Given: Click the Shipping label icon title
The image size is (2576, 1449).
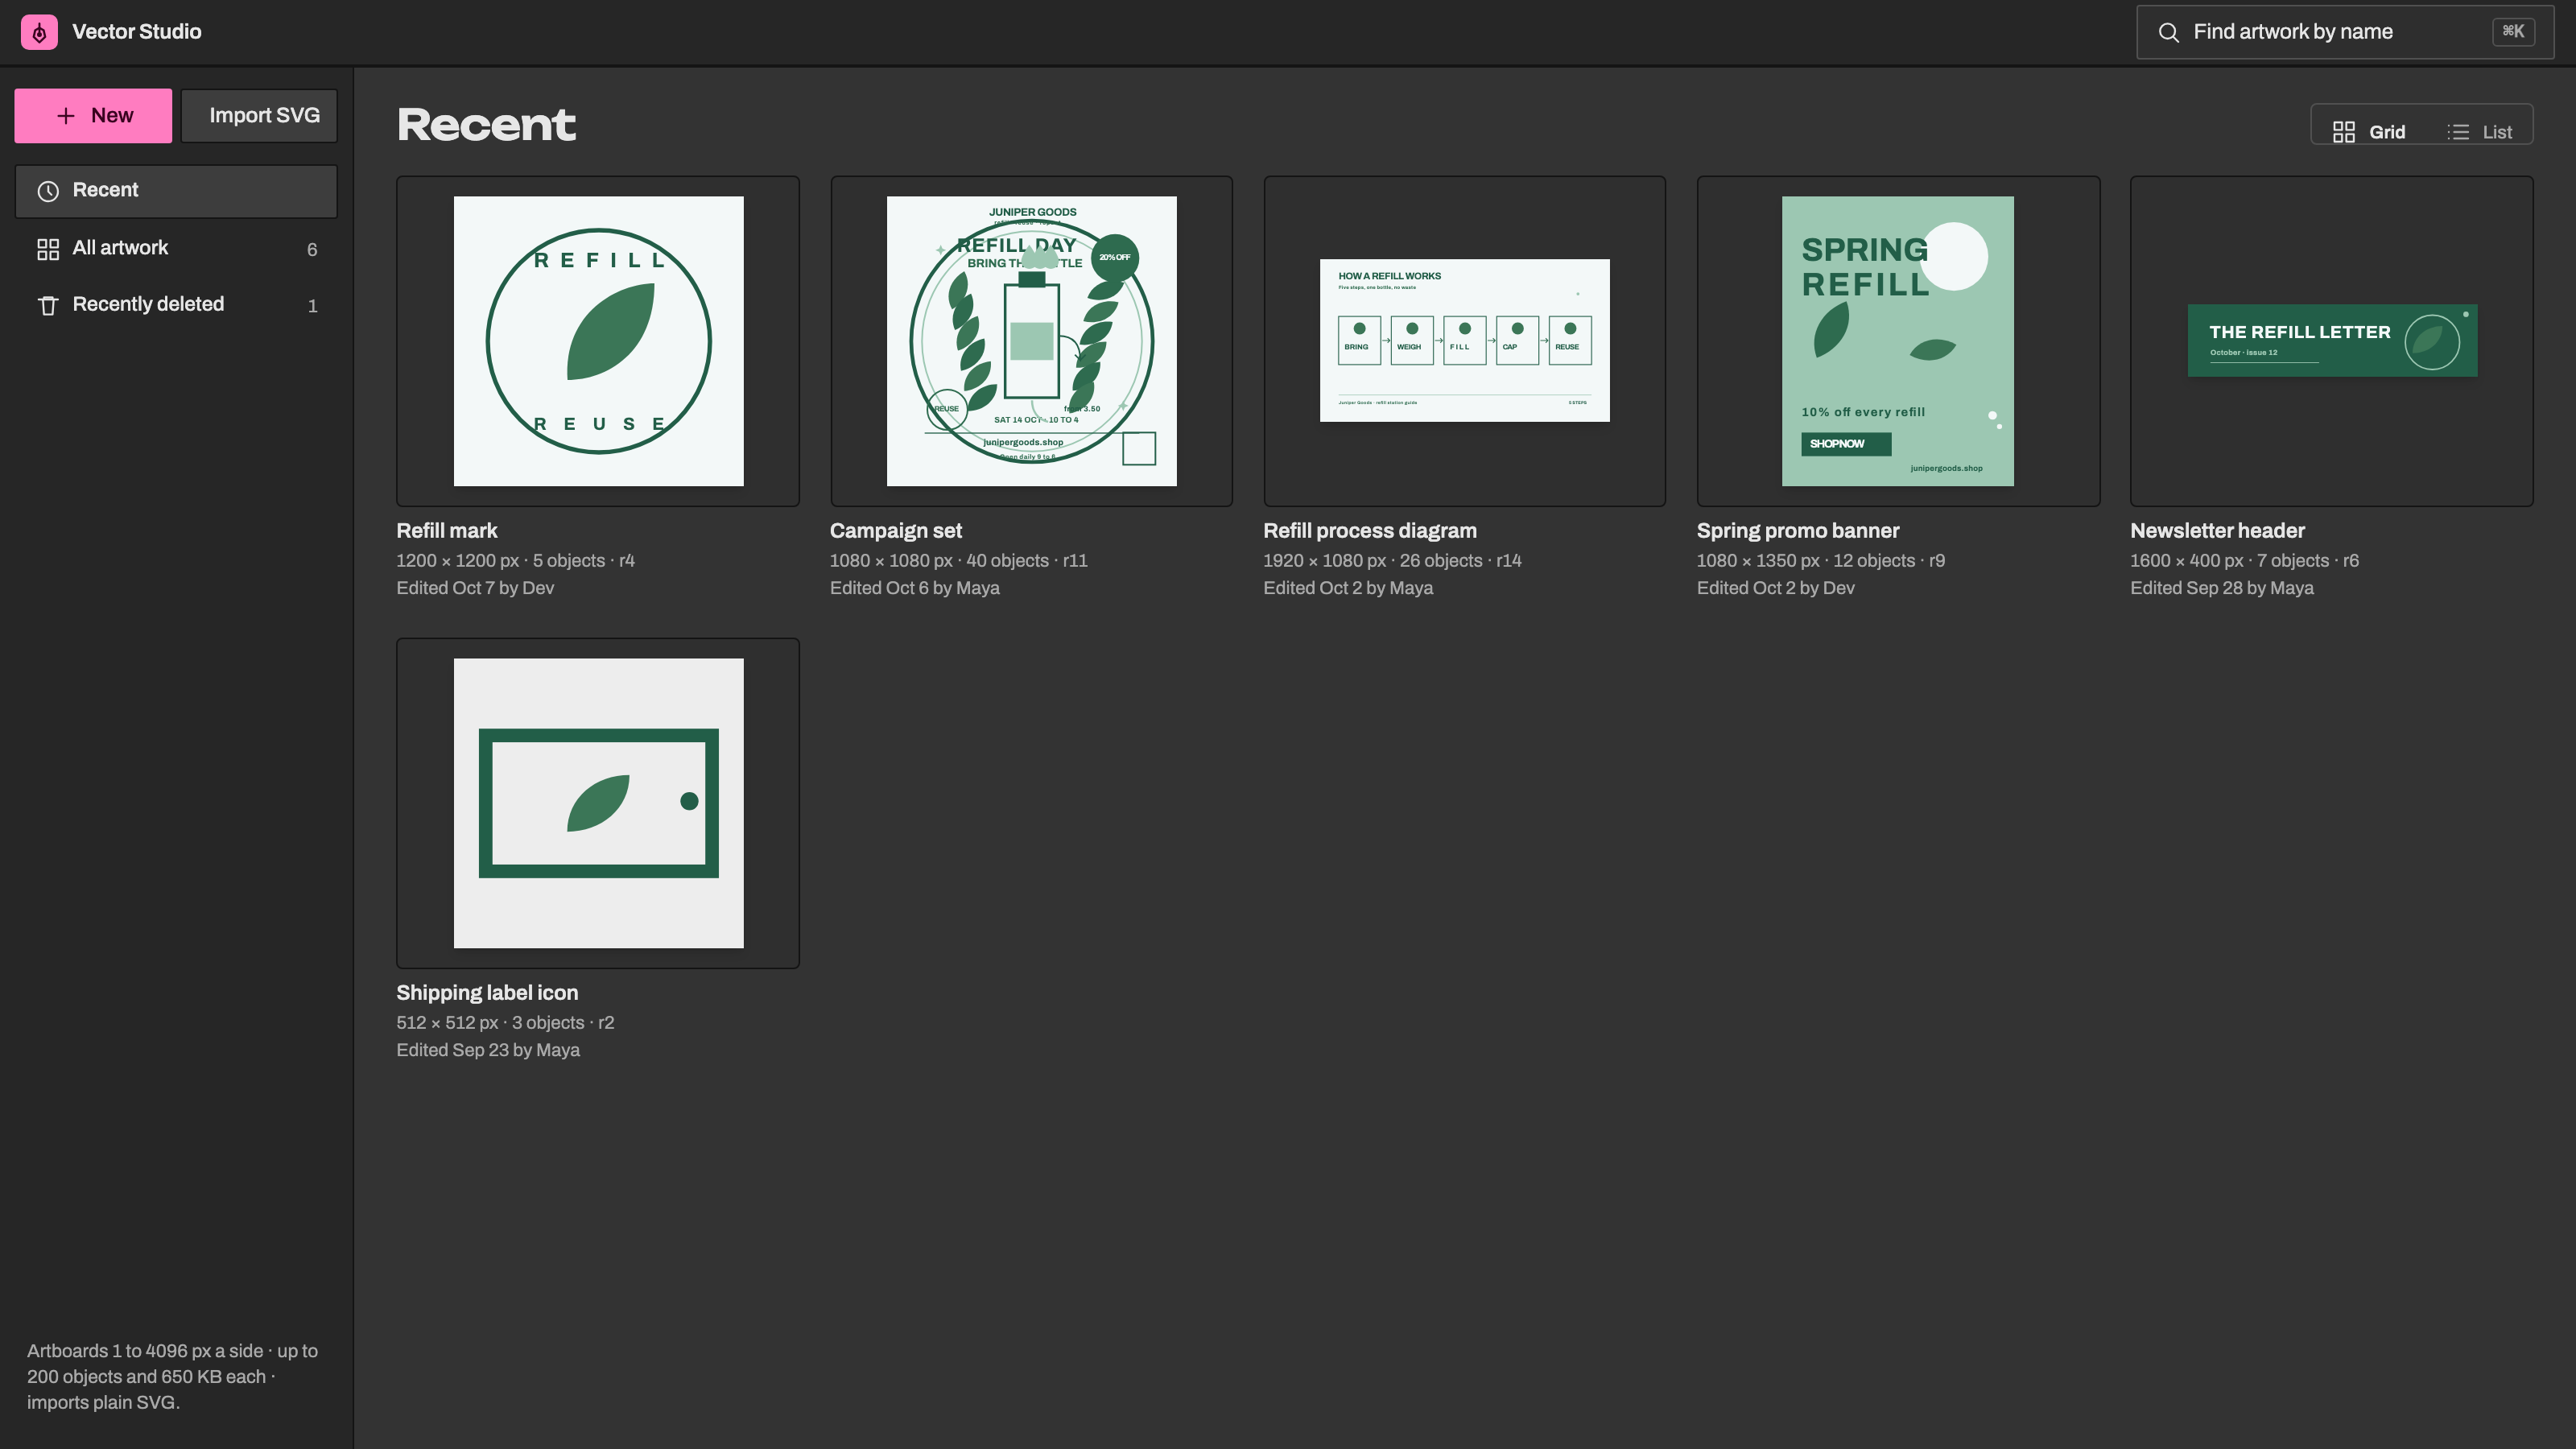Looking at the screenshot, I should click(x=487, y=993).
